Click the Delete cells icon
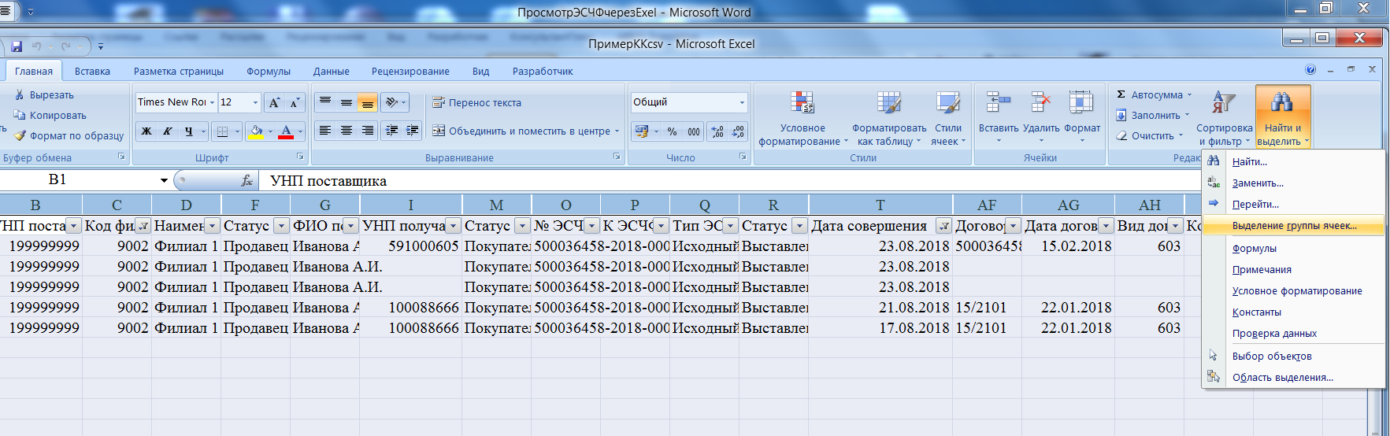 (x=1041, y=102)
